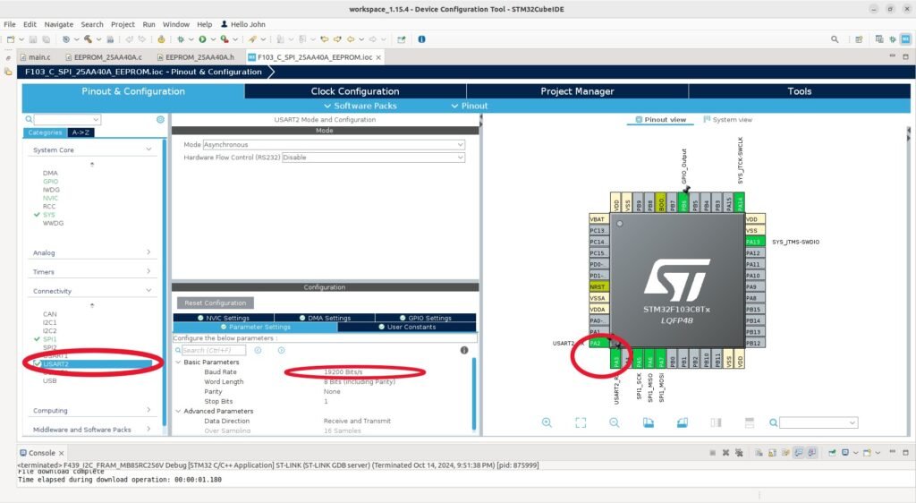Start debug with the bug icon
The height and width of the screenshot is (503, 916).
pyautogui.click(x=181, y=39)
